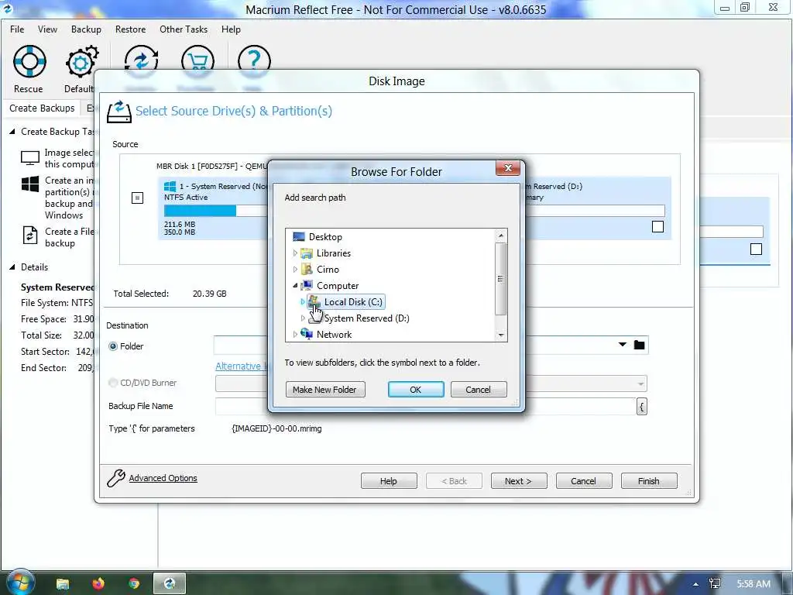Open the Restore menu

(130, 29)
